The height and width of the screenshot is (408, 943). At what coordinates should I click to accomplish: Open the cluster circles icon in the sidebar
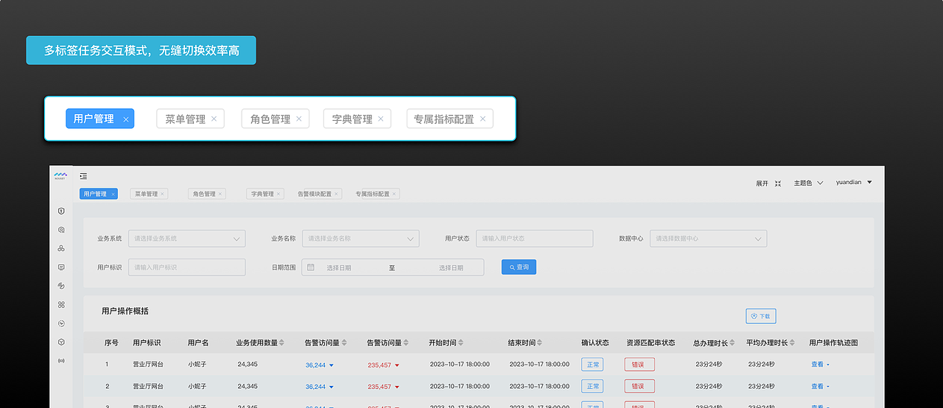(x=61, y=248)
